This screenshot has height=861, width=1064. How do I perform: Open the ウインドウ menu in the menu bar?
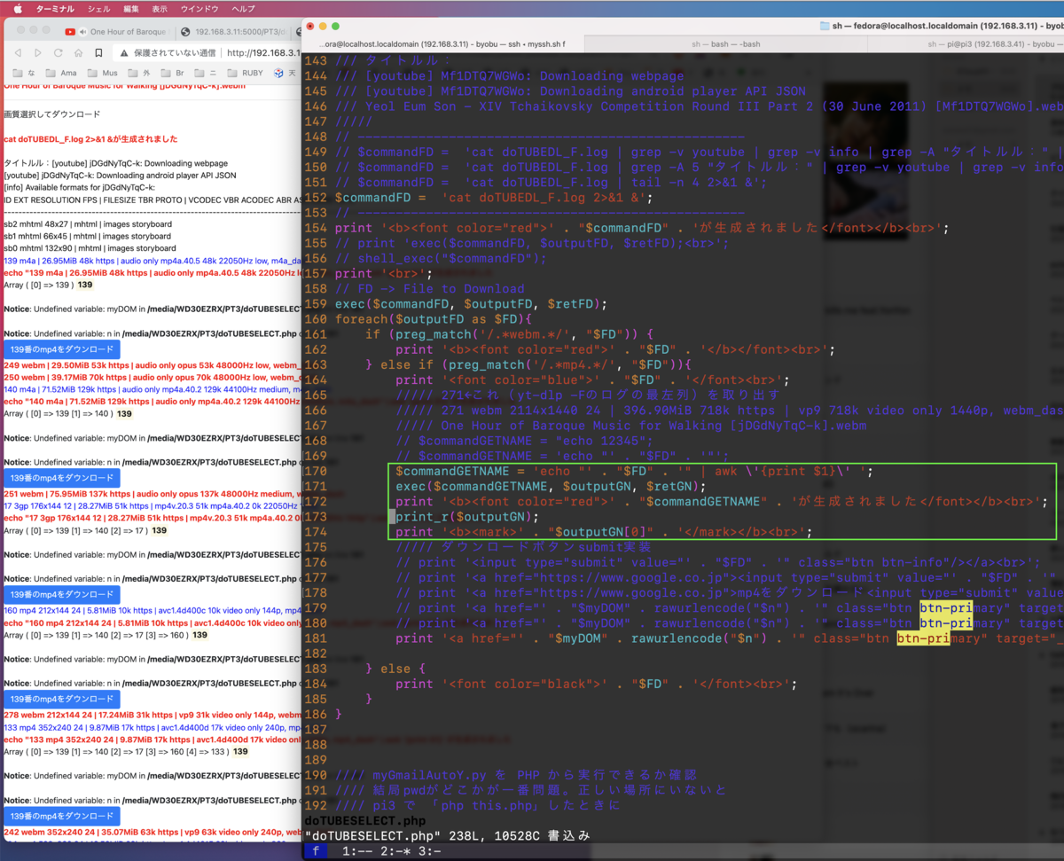(200, 9)
